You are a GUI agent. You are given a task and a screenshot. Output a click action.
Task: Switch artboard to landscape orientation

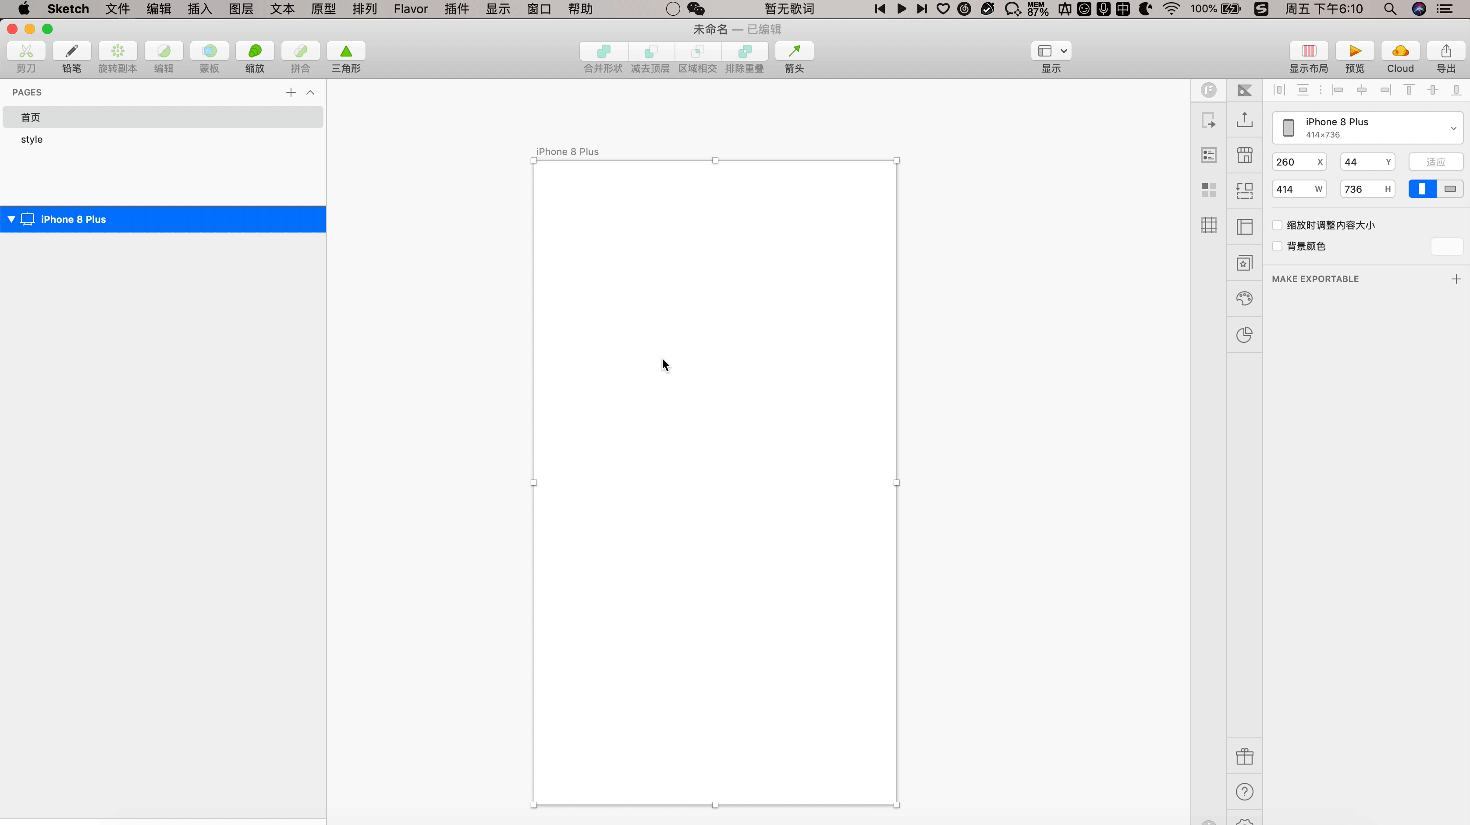point(1450,189)
